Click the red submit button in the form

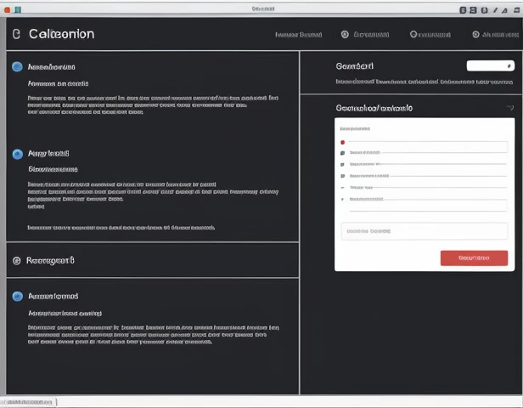[x=474, y=258]
